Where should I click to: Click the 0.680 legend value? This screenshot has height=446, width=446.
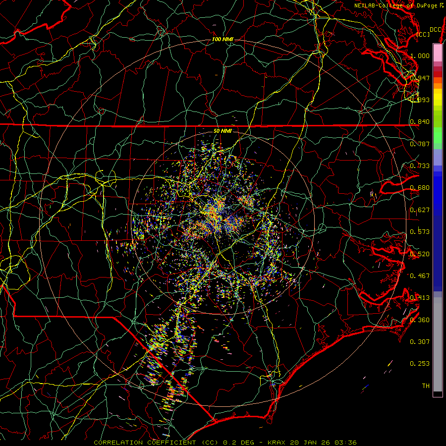pos(420,188)
